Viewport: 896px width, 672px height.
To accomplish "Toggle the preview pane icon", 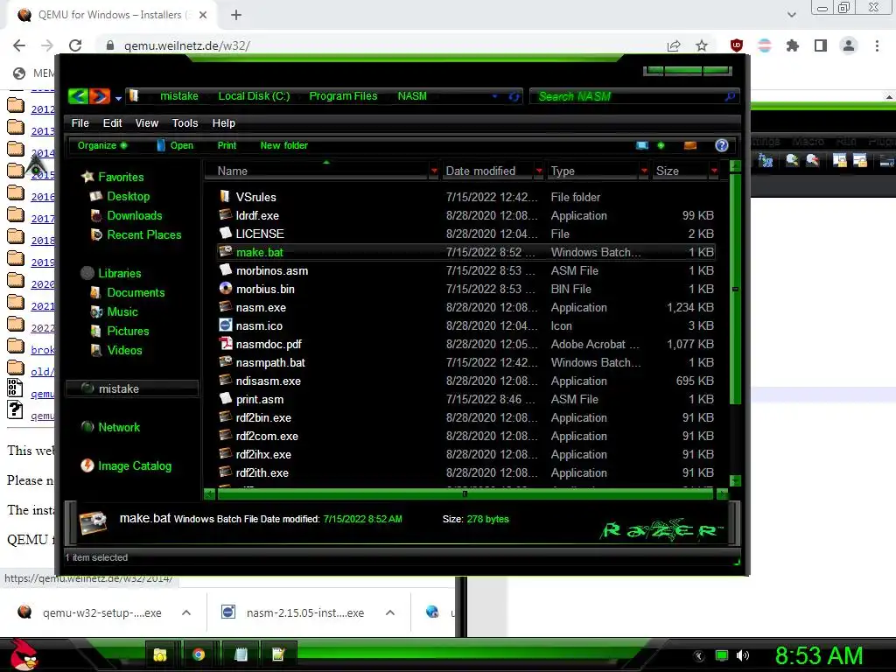I will pos(690,145).
